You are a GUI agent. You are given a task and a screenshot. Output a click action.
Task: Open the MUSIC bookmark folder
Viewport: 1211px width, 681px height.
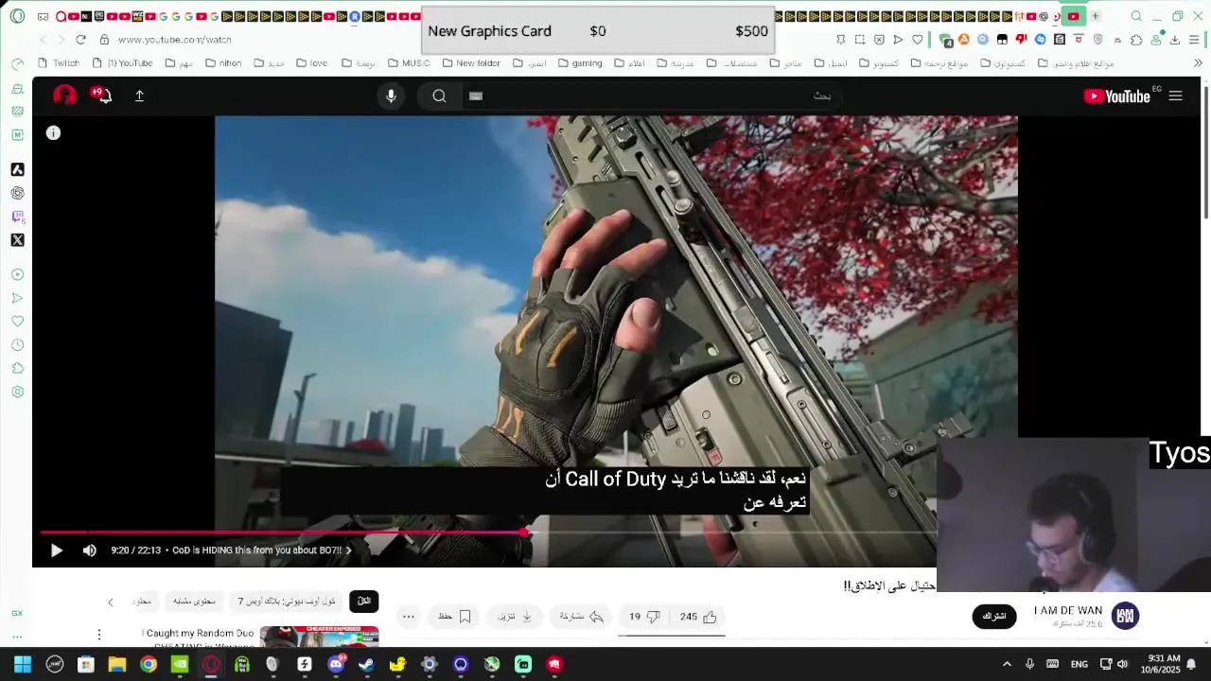click(408, 63)
